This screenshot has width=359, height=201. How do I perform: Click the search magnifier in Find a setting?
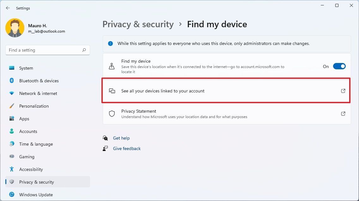[84, 50]
